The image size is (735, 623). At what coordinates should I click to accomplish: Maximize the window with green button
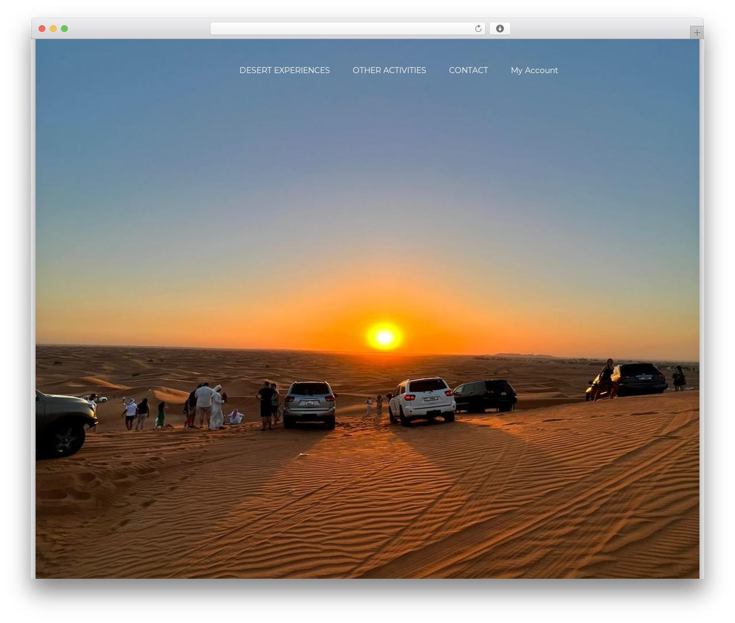[64, 29]
